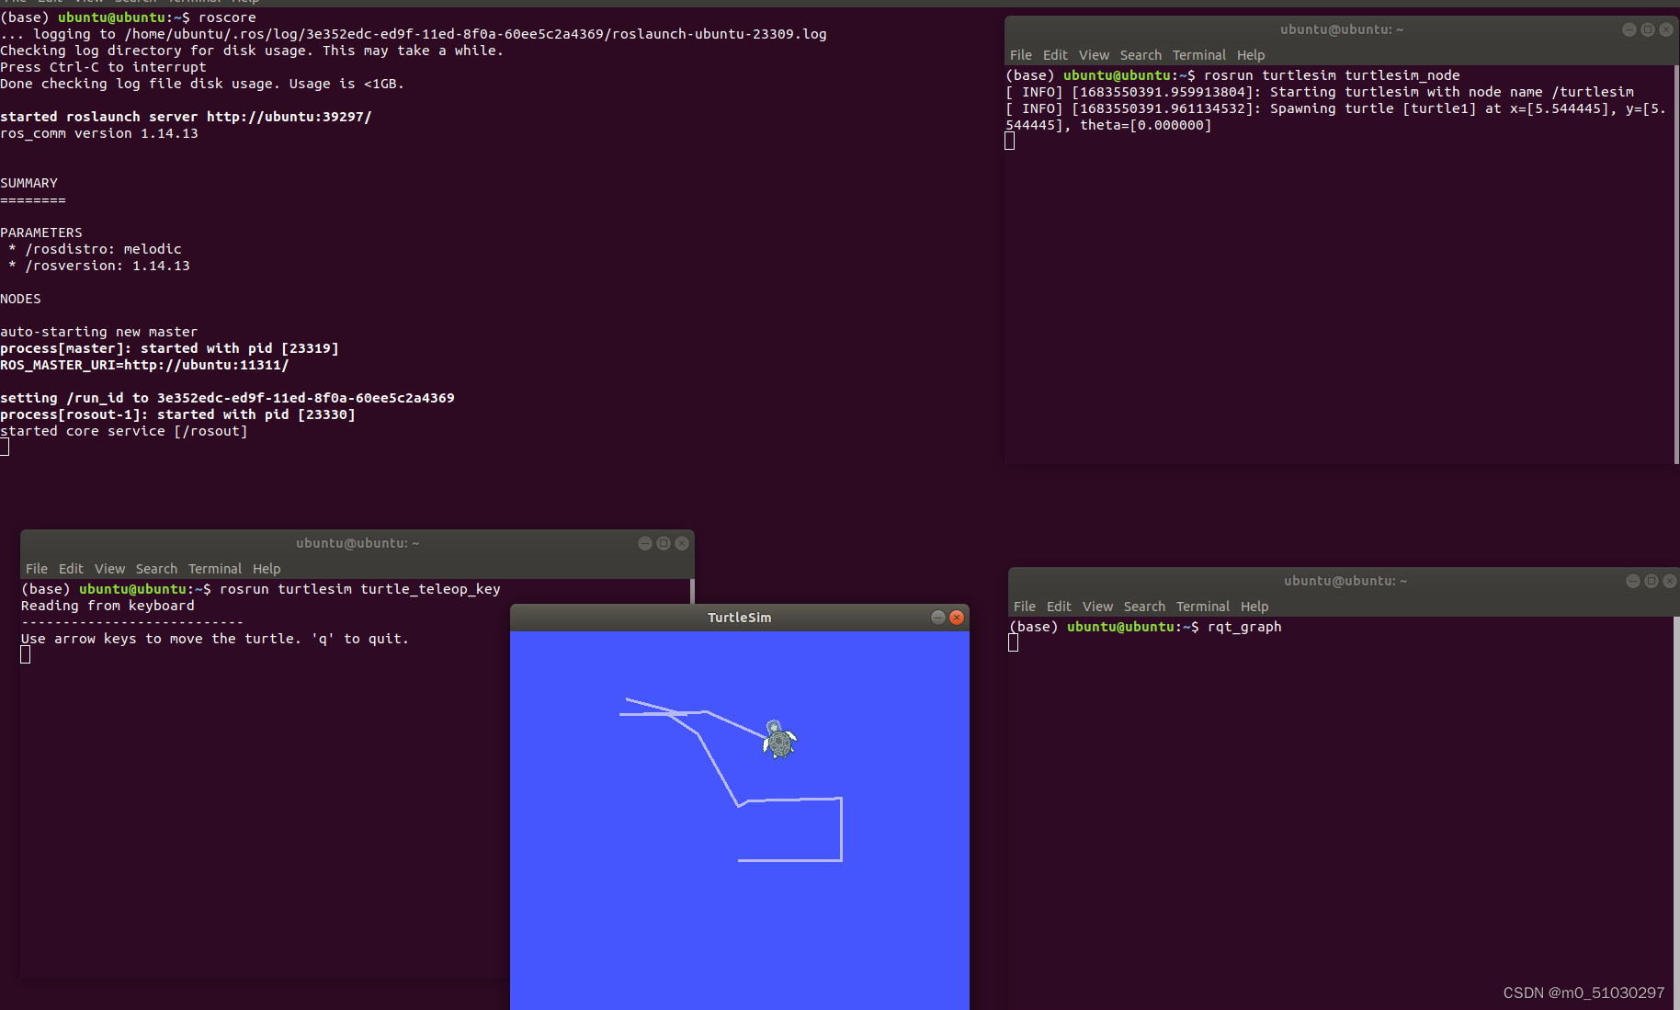Image resolution: width=1680 pixels, height=1010 pixels.
Task: Click 'started roslaunch server http://ubuntu:39297/' line
Action: 186,117
